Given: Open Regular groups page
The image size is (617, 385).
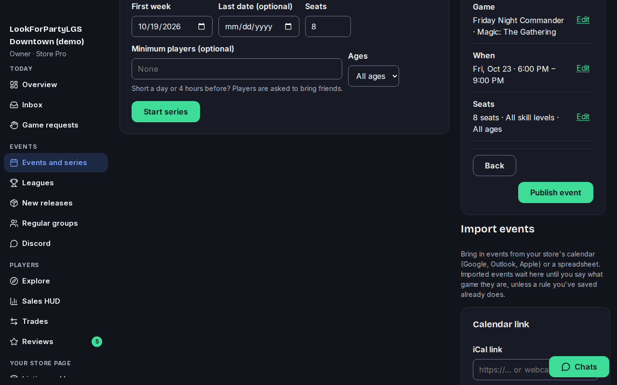Looking at the screenshot, I should 56,223.
